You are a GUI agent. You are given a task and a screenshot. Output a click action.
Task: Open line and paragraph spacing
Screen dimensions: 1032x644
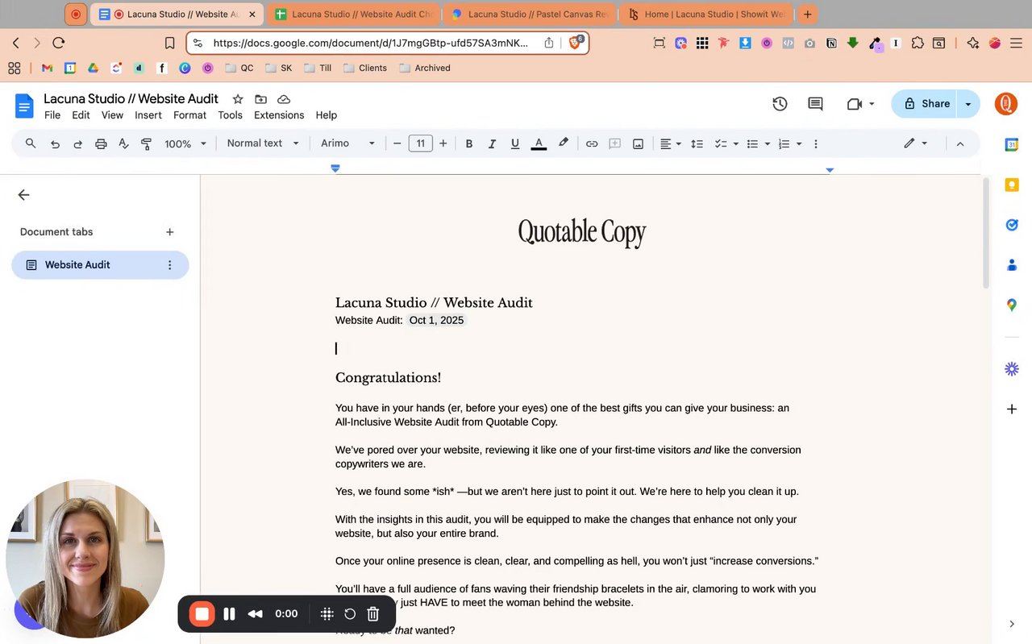point(697,143)
